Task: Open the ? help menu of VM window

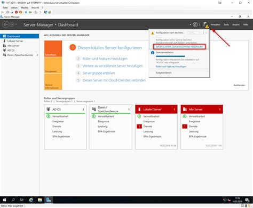Action: [43, 7]
